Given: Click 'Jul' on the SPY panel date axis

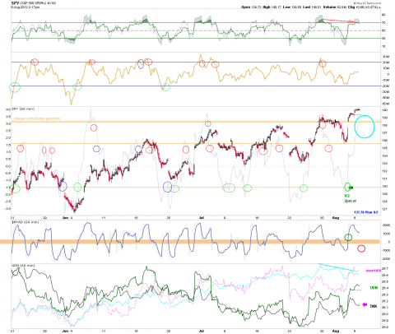Looking at the screenshot, I should 201,218.
